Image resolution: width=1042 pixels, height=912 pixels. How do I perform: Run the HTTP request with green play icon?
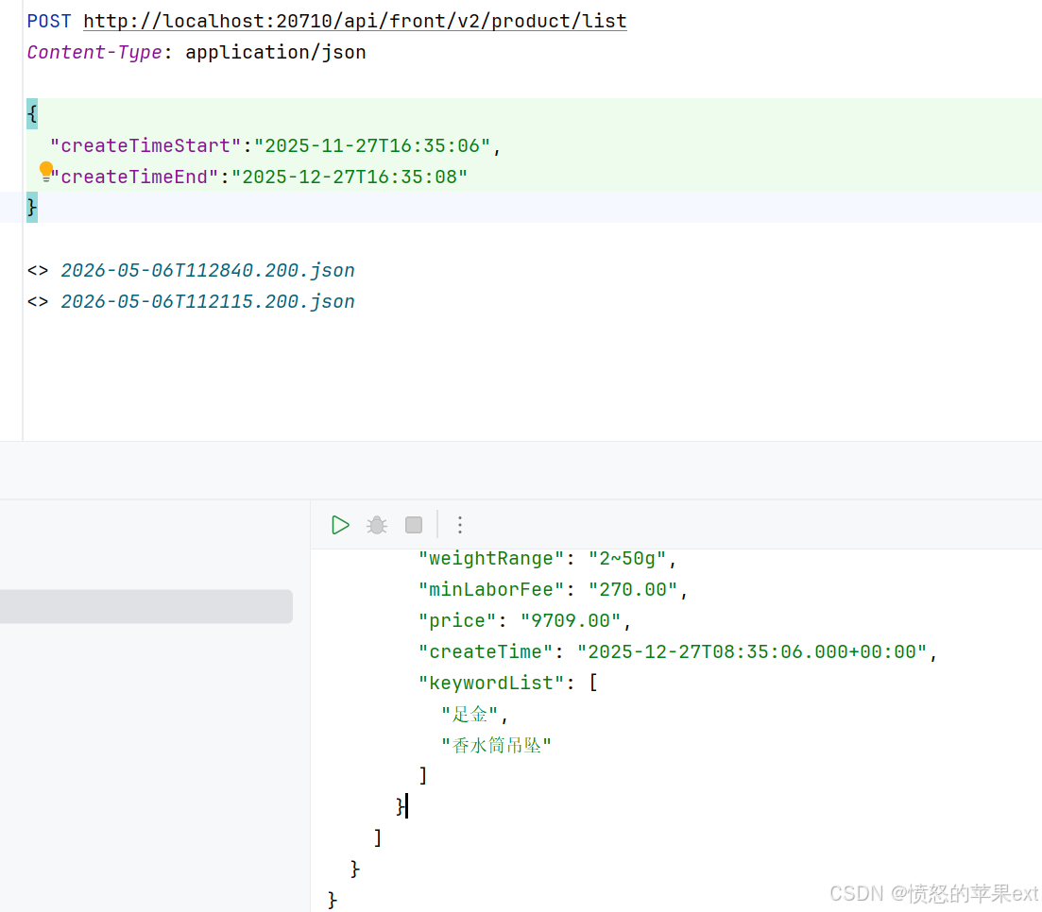[x=340, y=526]
